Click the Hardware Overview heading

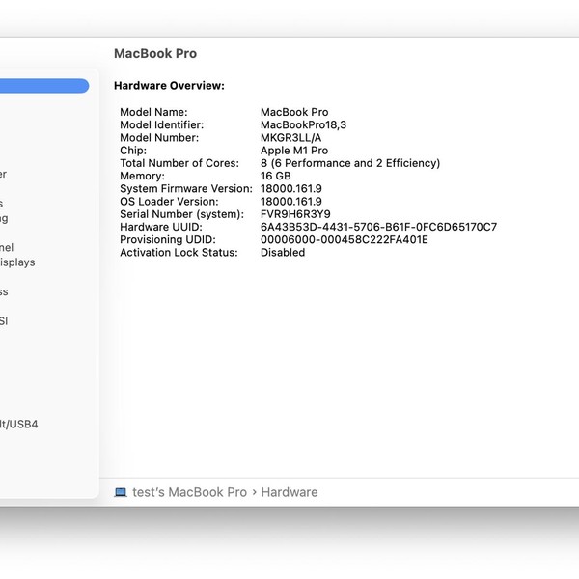coord(169,86)
